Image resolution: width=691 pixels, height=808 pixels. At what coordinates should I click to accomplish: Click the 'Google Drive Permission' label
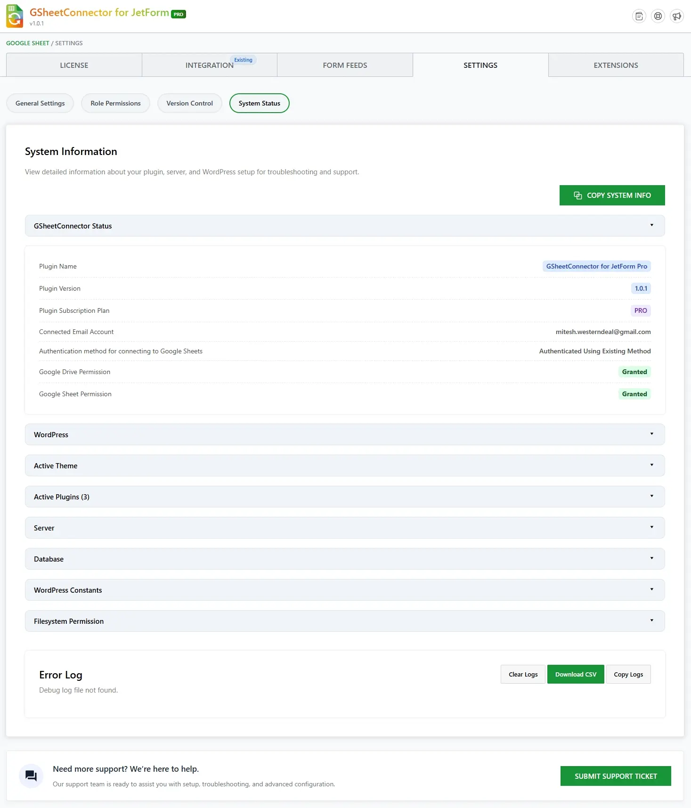[74, 372]
